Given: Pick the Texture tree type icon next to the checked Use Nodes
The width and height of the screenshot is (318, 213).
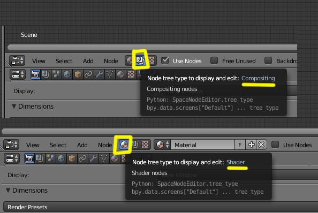Looking at the screenshot, I should pos(152,60).
